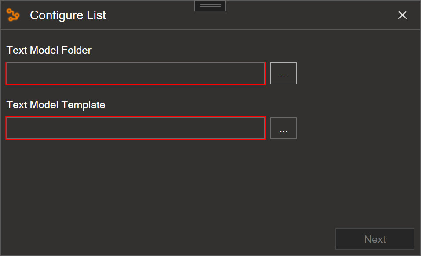Browse for the Text Model Template
The width and height of the screenshot is (421, 256).
point(283,128)
